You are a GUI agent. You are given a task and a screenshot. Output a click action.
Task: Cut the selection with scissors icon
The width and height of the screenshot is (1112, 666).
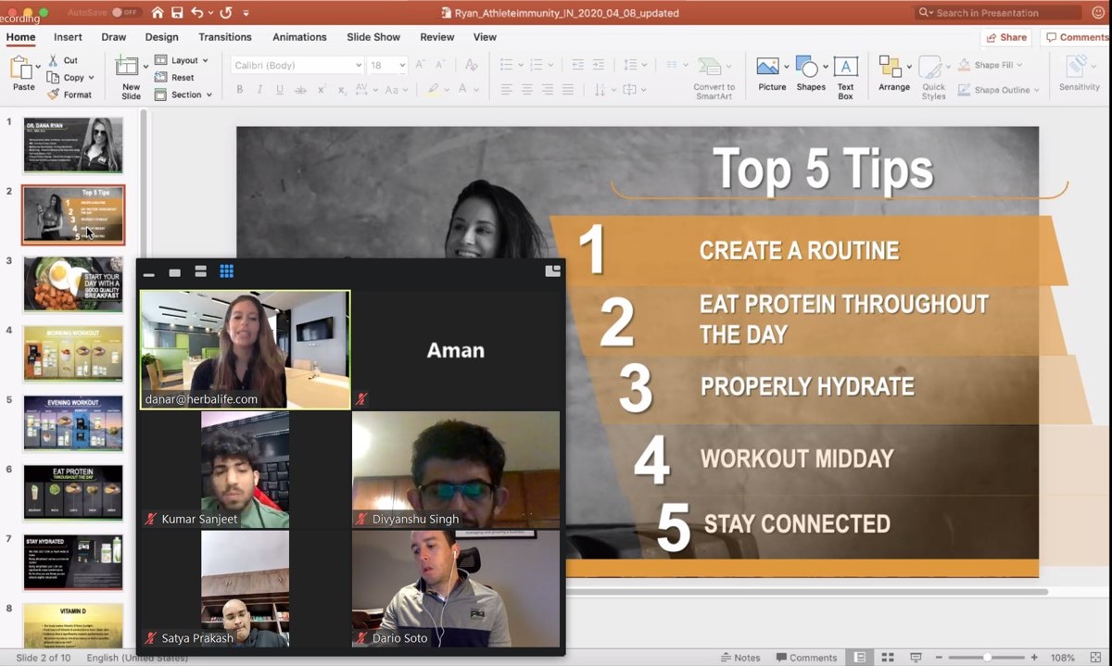pos(63,60)
